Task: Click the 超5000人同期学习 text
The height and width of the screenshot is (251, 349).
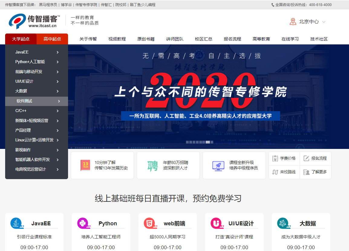Action: [168, 237]
